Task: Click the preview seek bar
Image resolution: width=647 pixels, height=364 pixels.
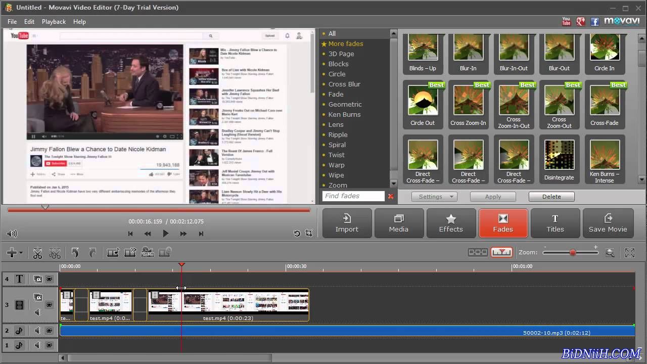Action: [159, 209]
